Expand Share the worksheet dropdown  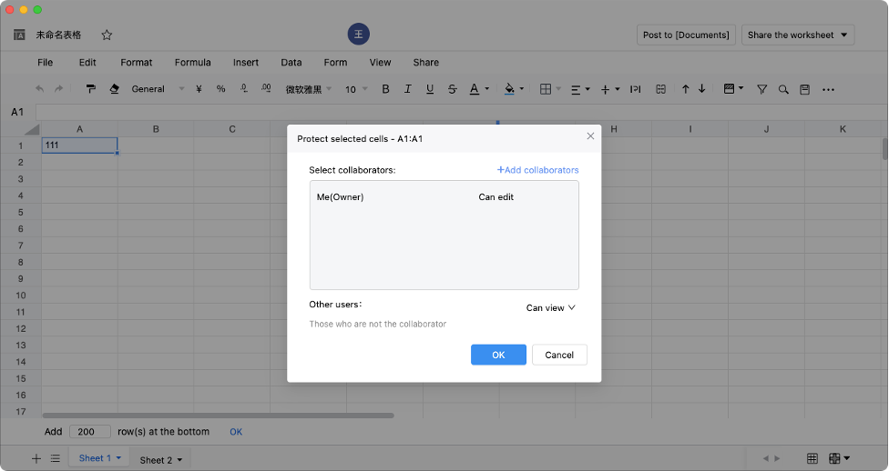(798, 35)
